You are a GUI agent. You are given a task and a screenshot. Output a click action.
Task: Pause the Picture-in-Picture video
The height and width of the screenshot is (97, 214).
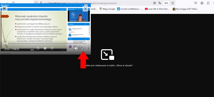[45, 48]
